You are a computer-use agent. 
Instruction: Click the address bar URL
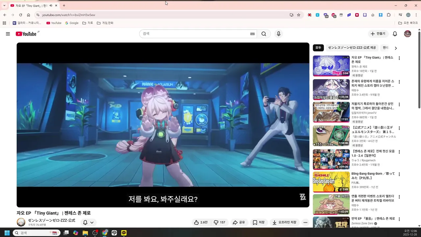69,15
